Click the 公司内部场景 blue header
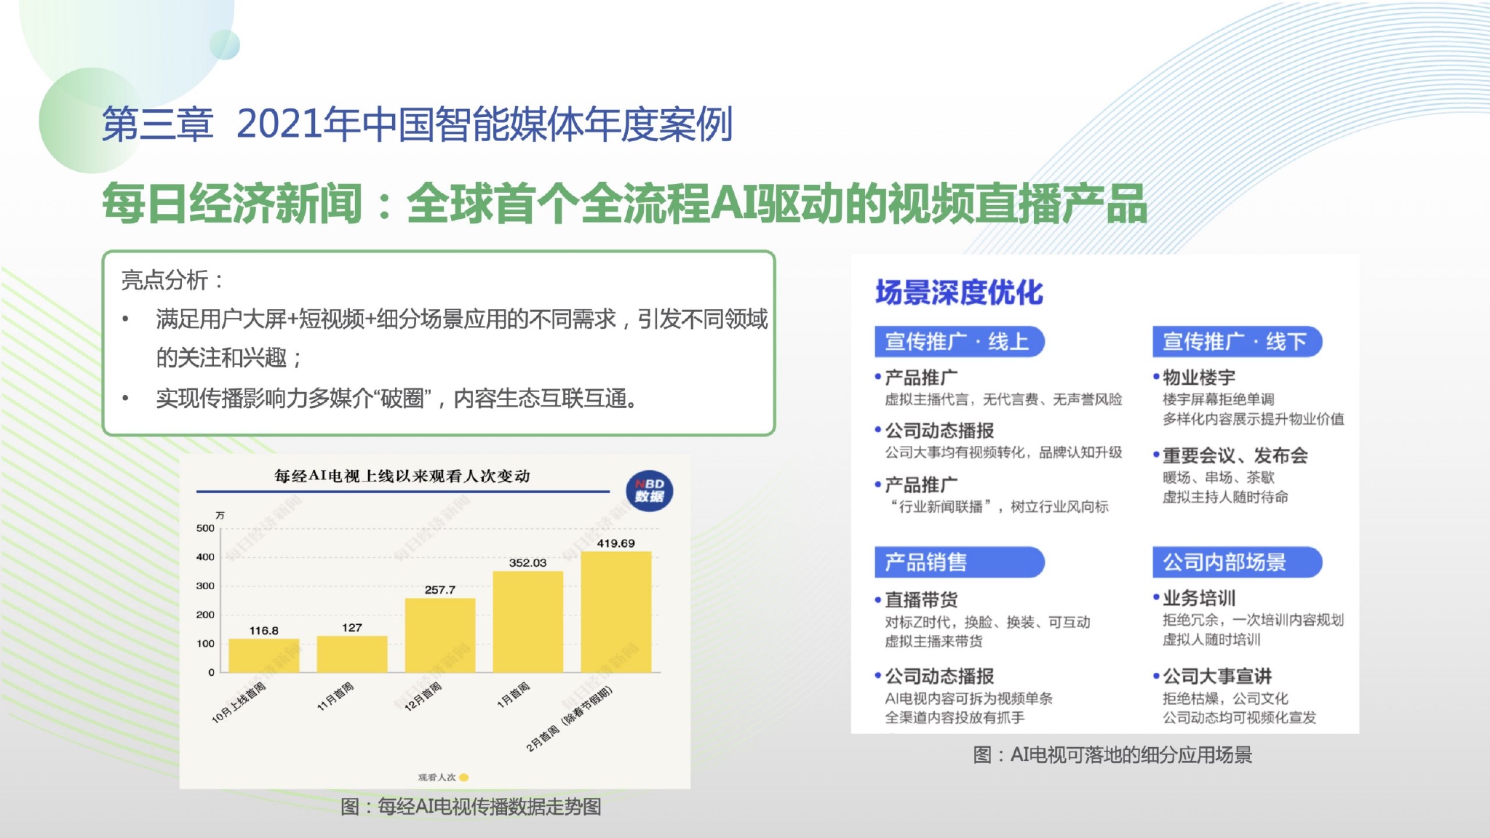This screenshot has width=1490, height=838. click(x=1237, y=562)
